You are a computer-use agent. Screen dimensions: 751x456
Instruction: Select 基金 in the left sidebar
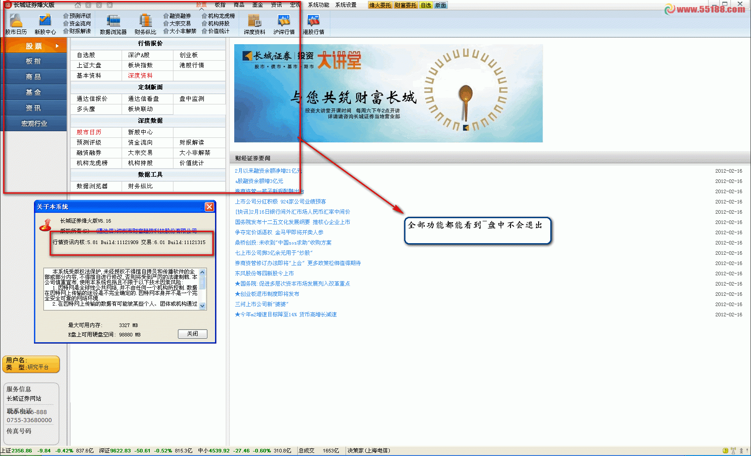click(34, 92)
